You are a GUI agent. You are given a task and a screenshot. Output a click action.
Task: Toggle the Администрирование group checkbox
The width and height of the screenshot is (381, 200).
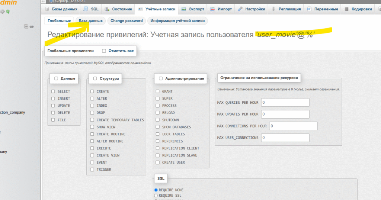161,78
